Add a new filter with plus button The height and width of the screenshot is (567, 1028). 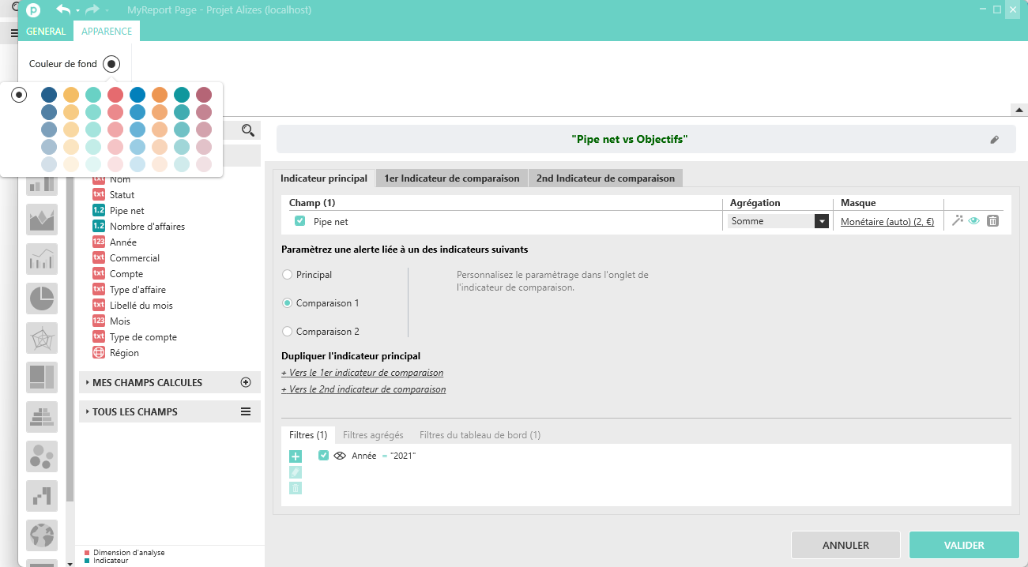click(x=296, y=456)
